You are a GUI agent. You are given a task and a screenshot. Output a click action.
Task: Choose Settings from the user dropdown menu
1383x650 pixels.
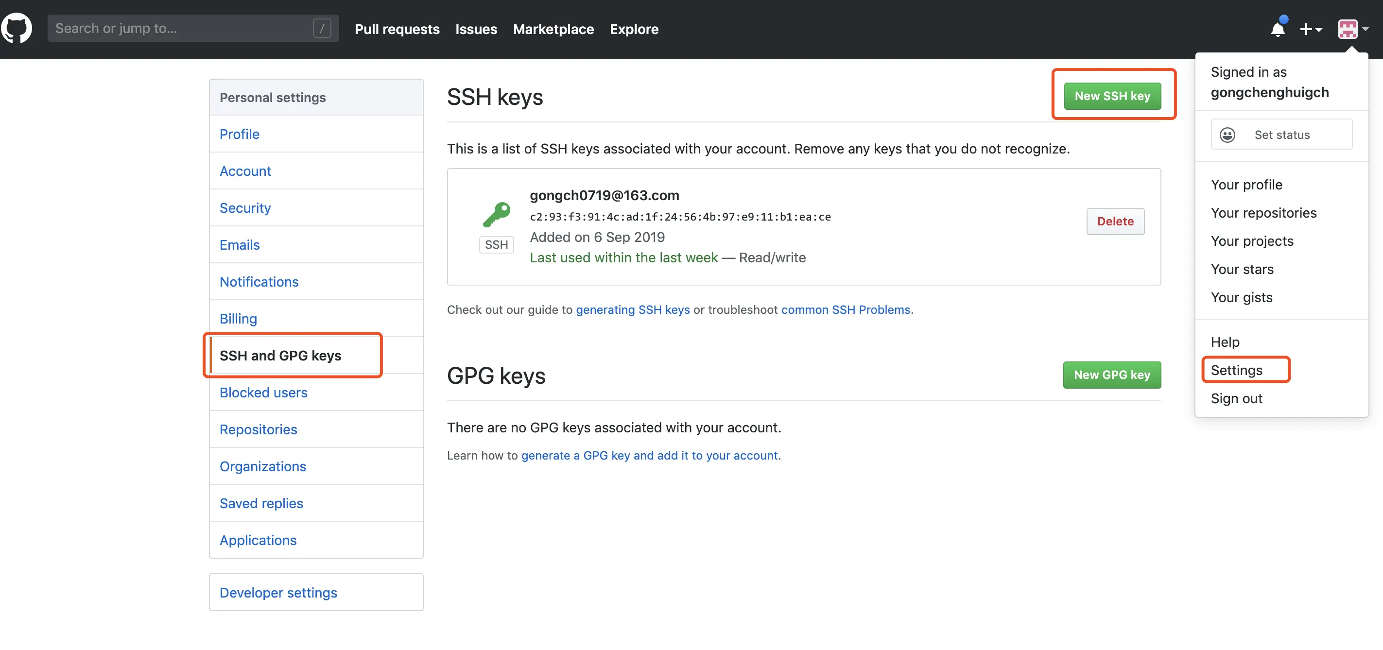click(x=1236, y=370)
